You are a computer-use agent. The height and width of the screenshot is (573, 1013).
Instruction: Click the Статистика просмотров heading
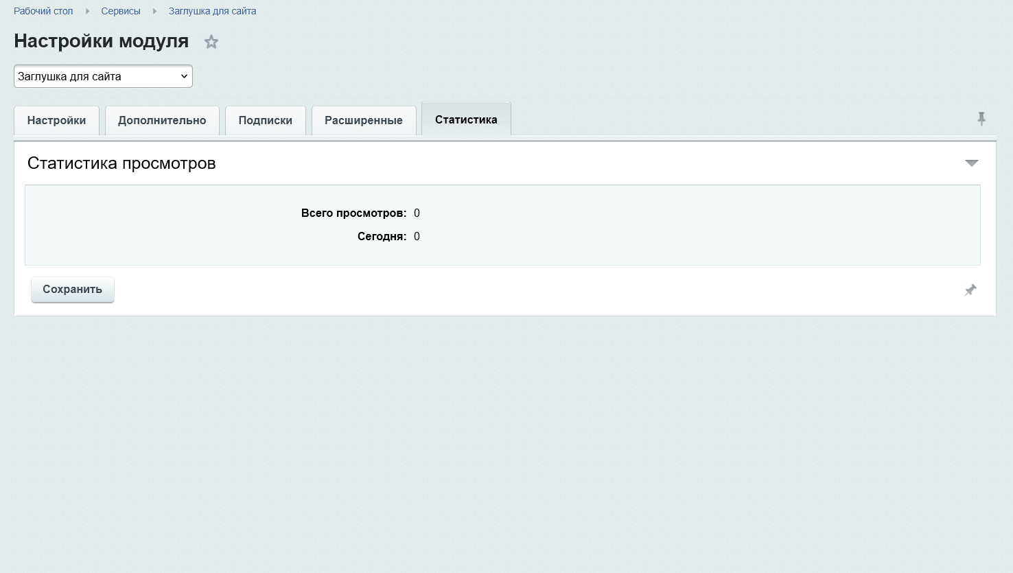pyautogui.click(x=121, y=163)
